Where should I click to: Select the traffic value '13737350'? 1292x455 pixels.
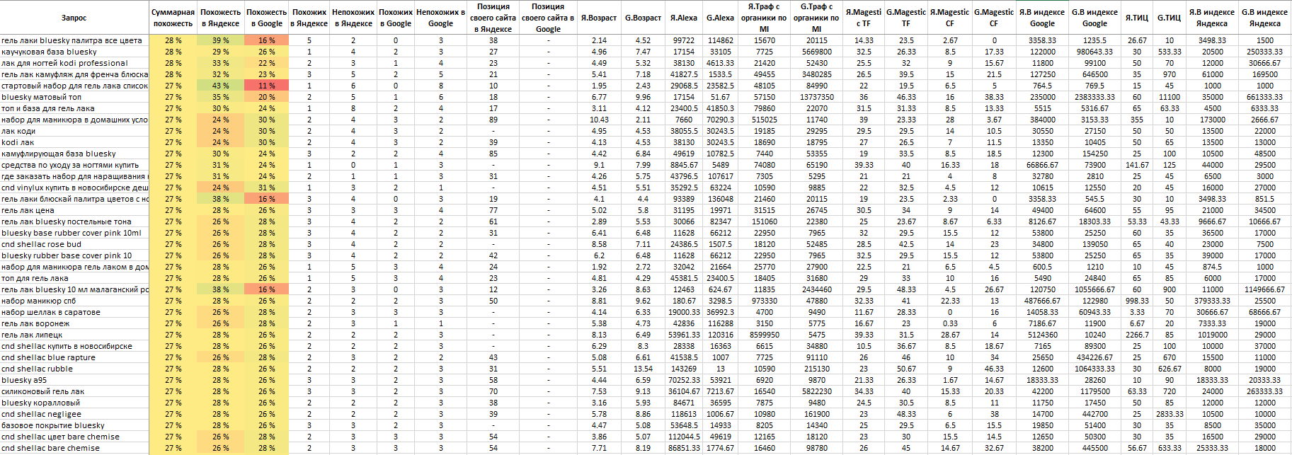click(816, 97)
